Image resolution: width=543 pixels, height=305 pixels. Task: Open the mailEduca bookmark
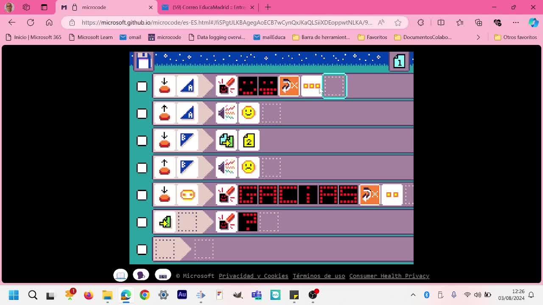pos(269,37)
